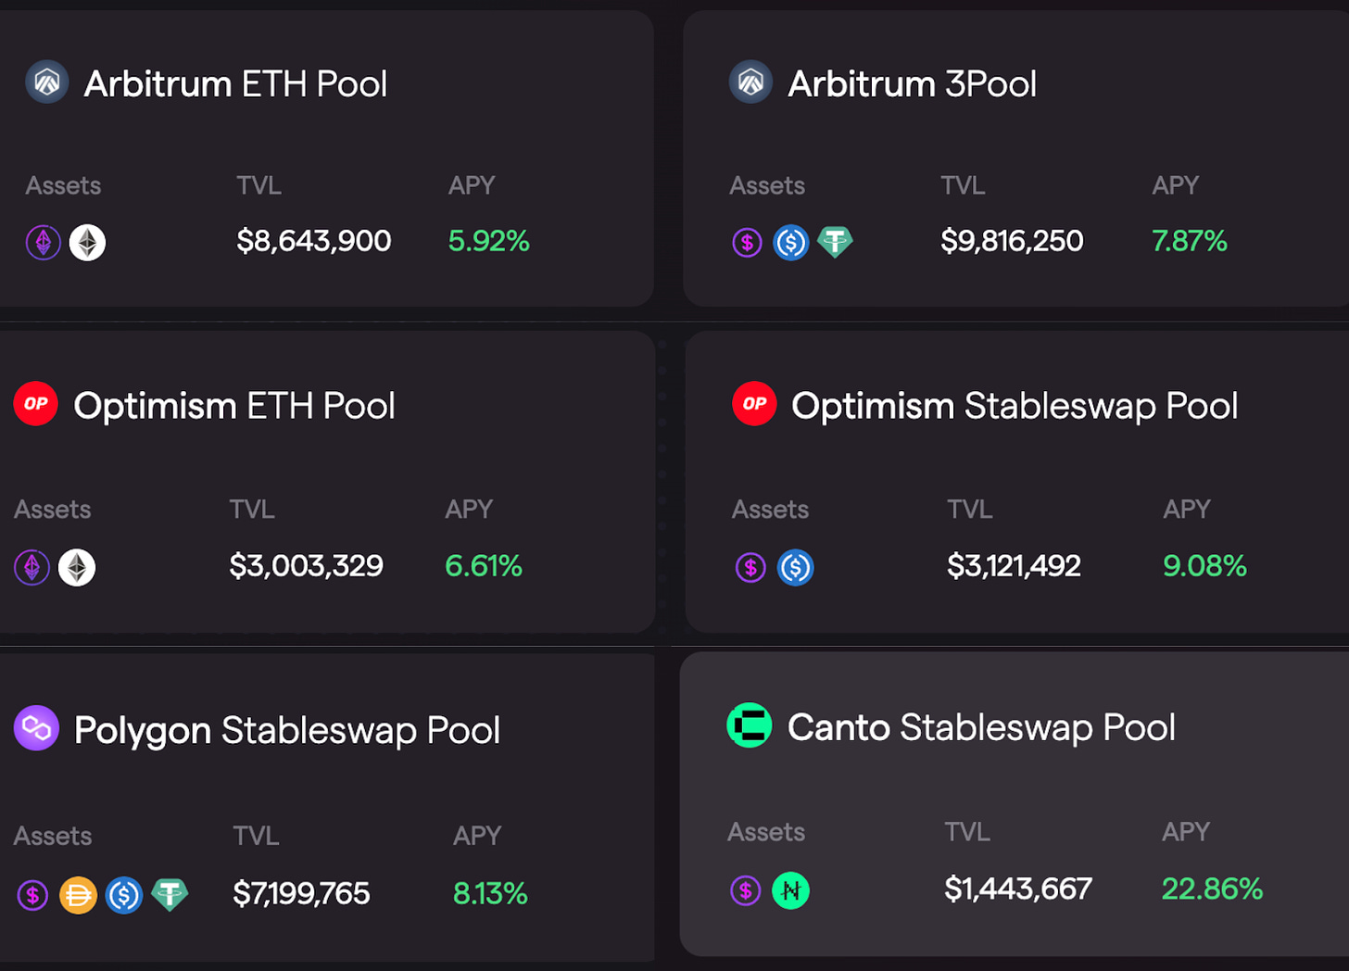
Task: Click the orange DAI icon in Polygon pool
Action: [78, 895]
